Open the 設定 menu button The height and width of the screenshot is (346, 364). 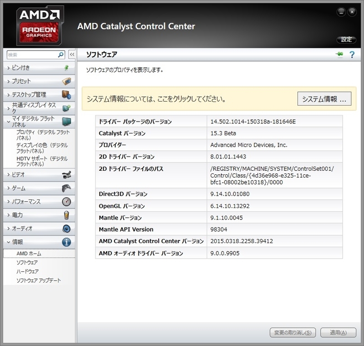coord(346,40)
